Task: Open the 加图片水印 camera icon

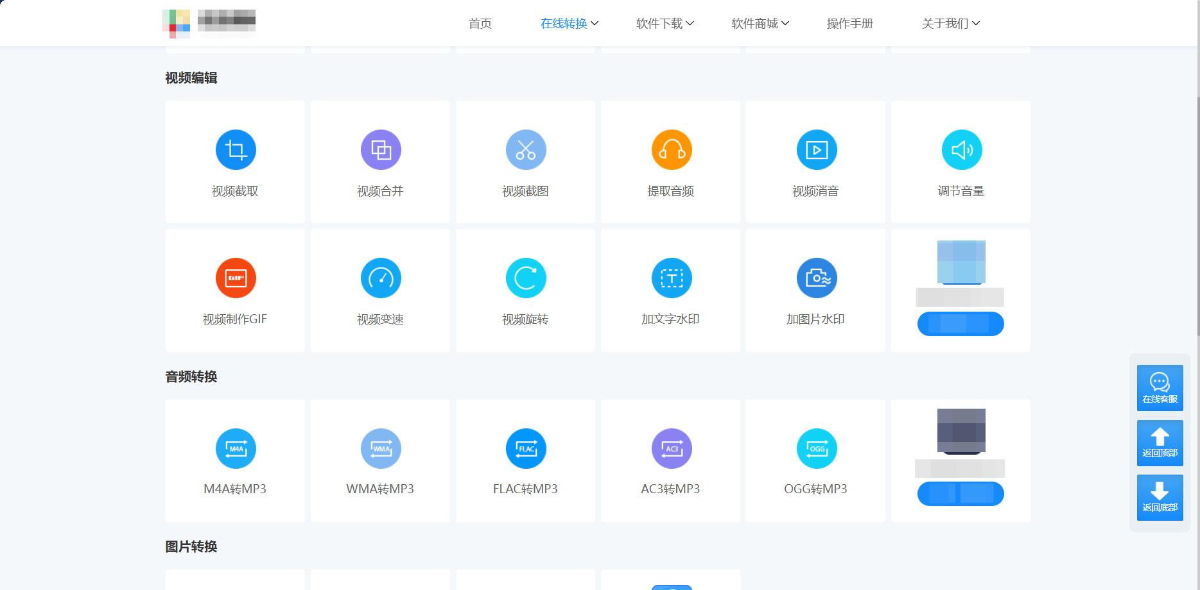Action: point(817,278)
